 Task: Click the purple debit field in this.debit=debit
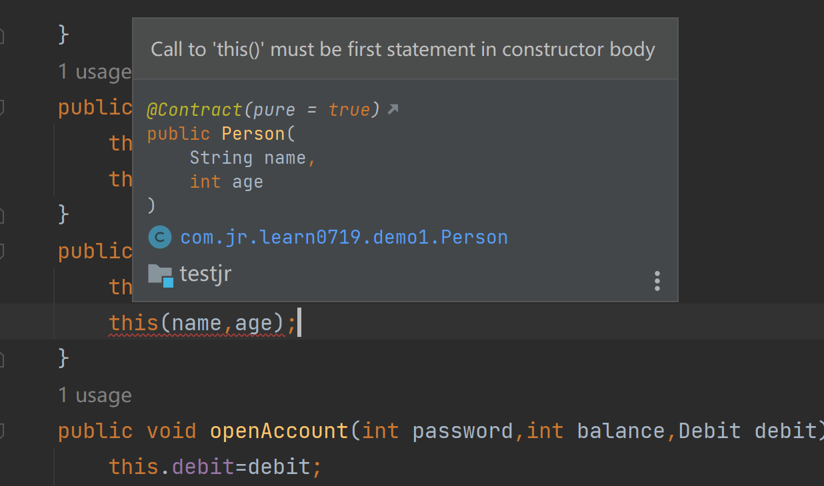pos(203,467)
